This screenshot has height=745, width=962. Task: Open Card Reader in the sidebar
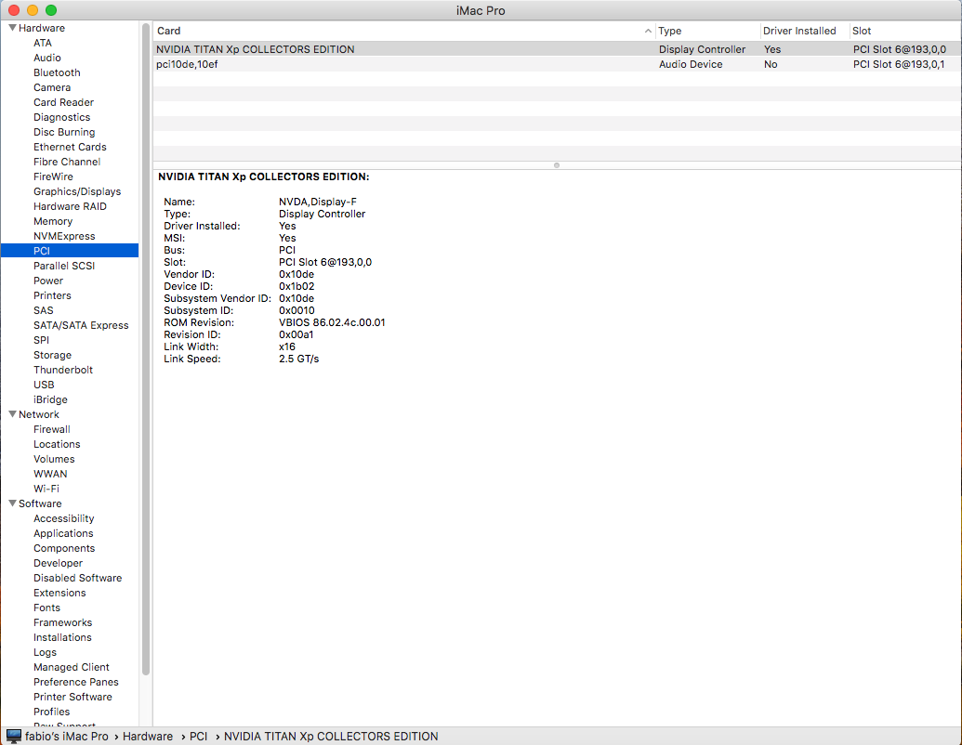tap(64, 102)
